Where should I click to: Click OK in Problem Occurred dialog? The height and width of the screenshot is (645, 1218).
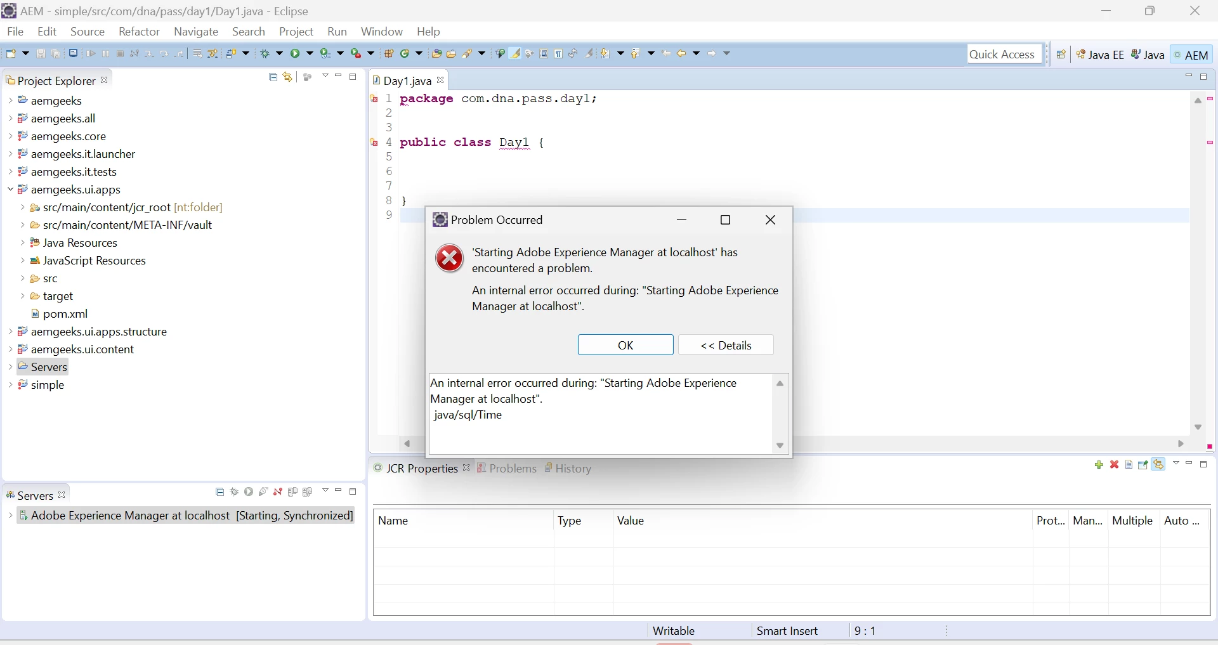[x=625, y=345]
